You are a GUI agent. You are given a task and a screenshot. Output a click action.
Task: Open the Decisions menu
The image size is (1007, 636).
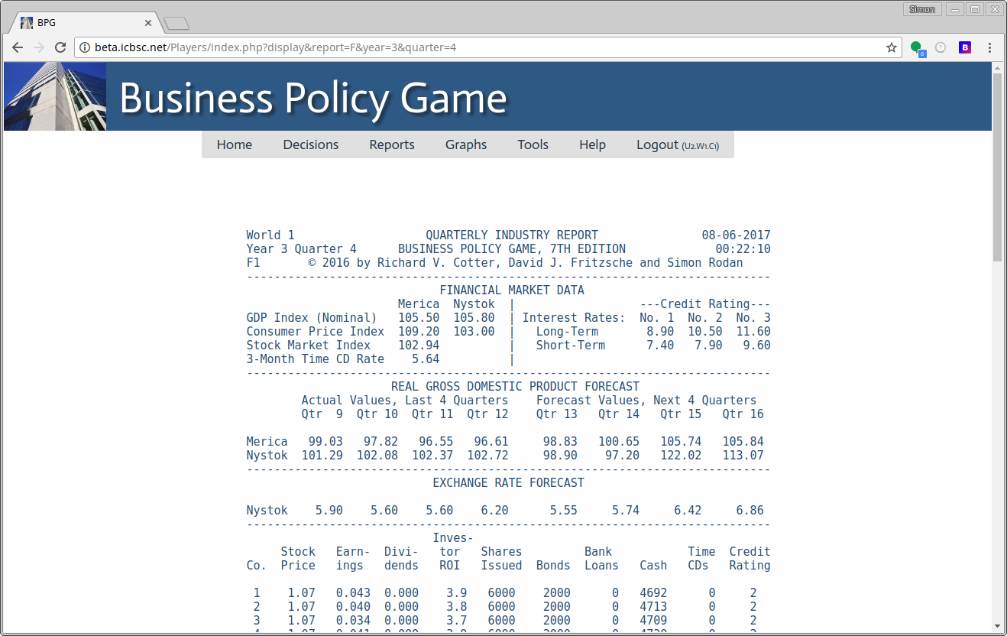pos(310,144)
